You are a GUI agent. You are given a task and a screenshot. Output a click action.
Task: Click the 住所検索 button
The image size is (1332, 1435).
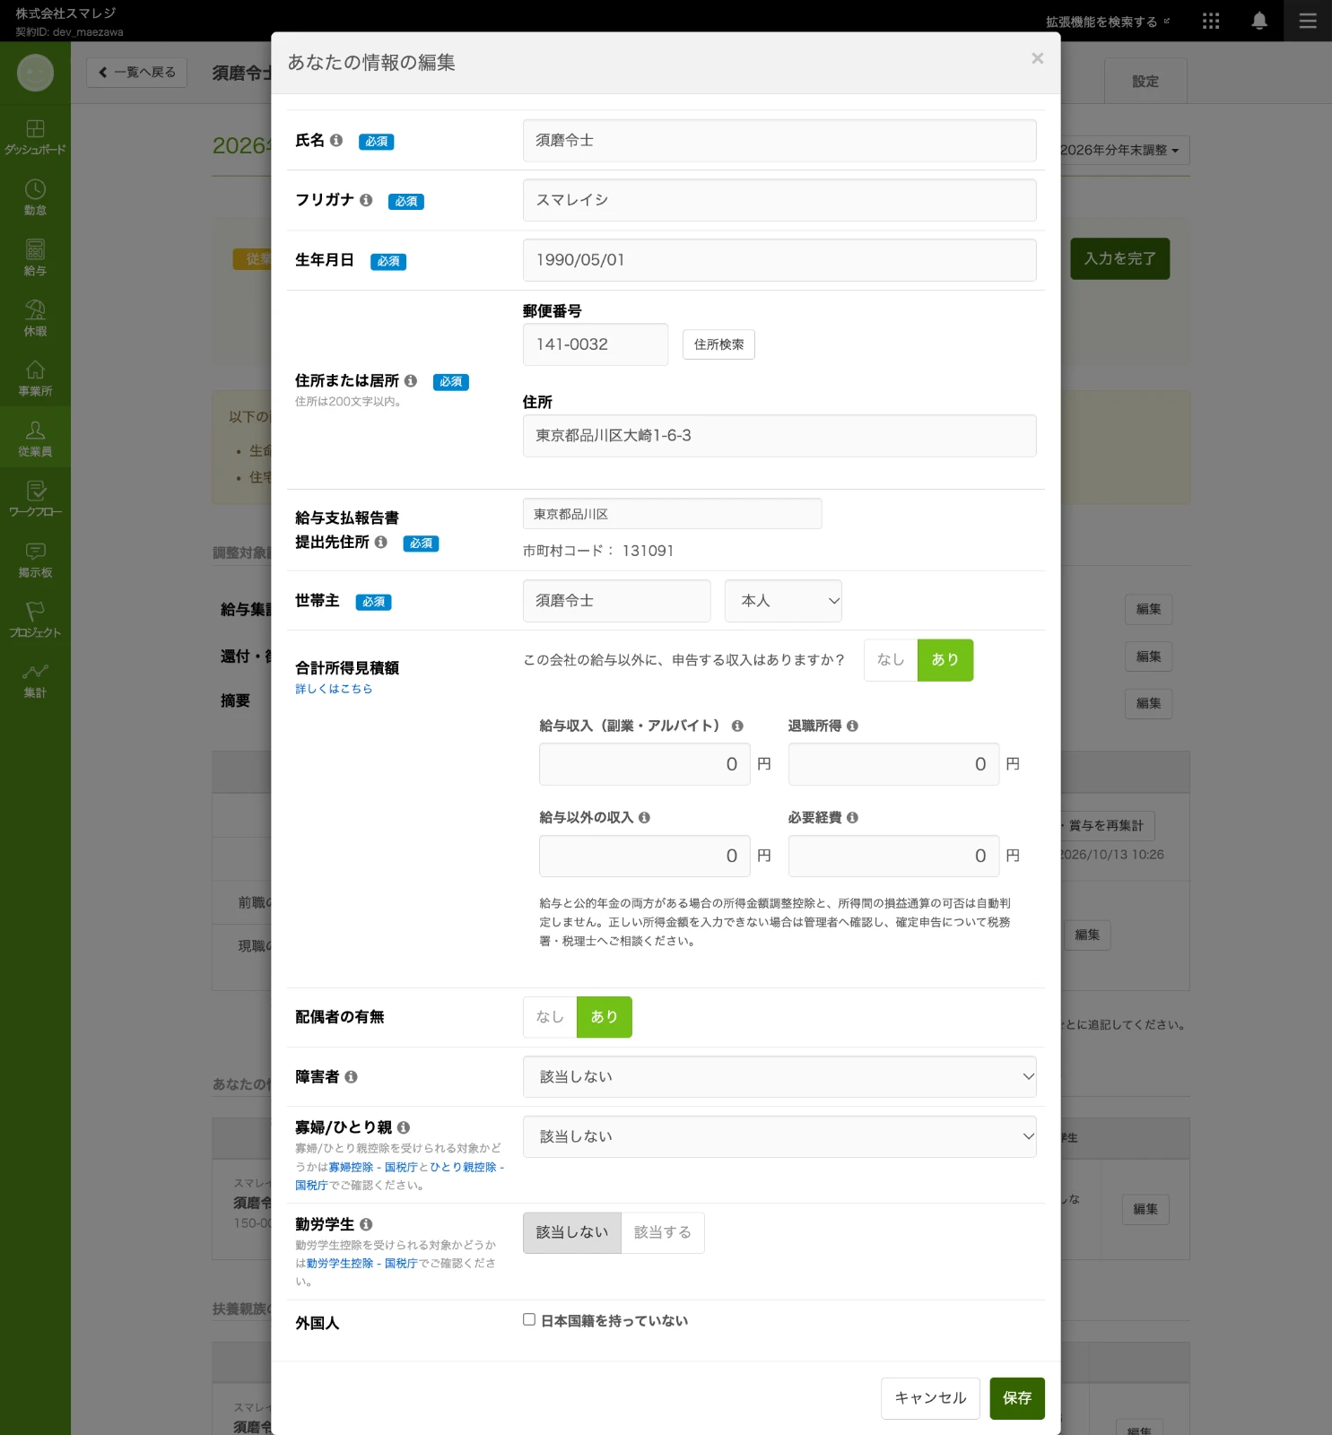point(718,344)
